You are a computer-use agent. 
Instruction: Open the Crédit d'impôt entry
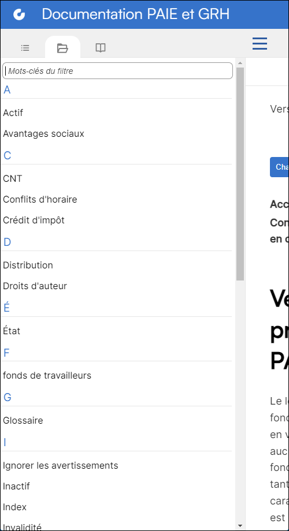click(34, 220)
